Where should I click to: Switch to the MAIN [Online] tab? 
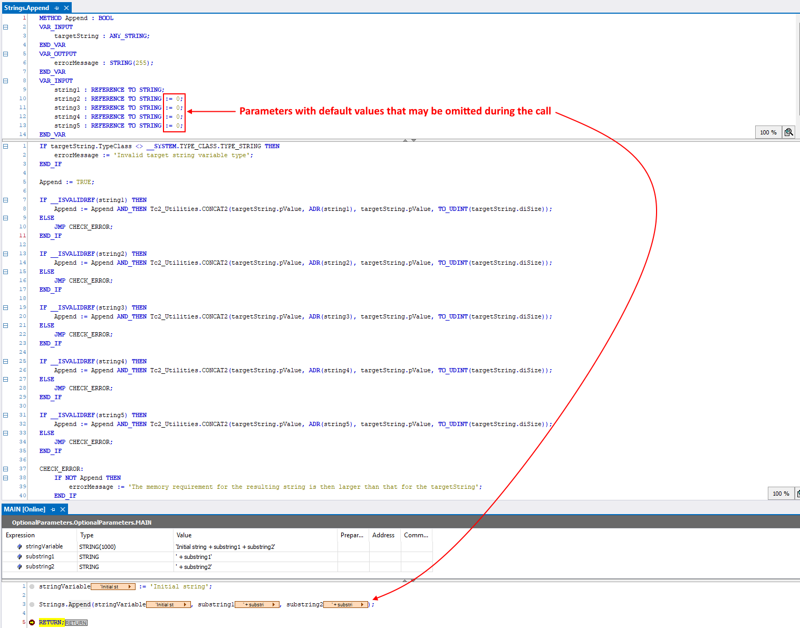coord(25,509)
